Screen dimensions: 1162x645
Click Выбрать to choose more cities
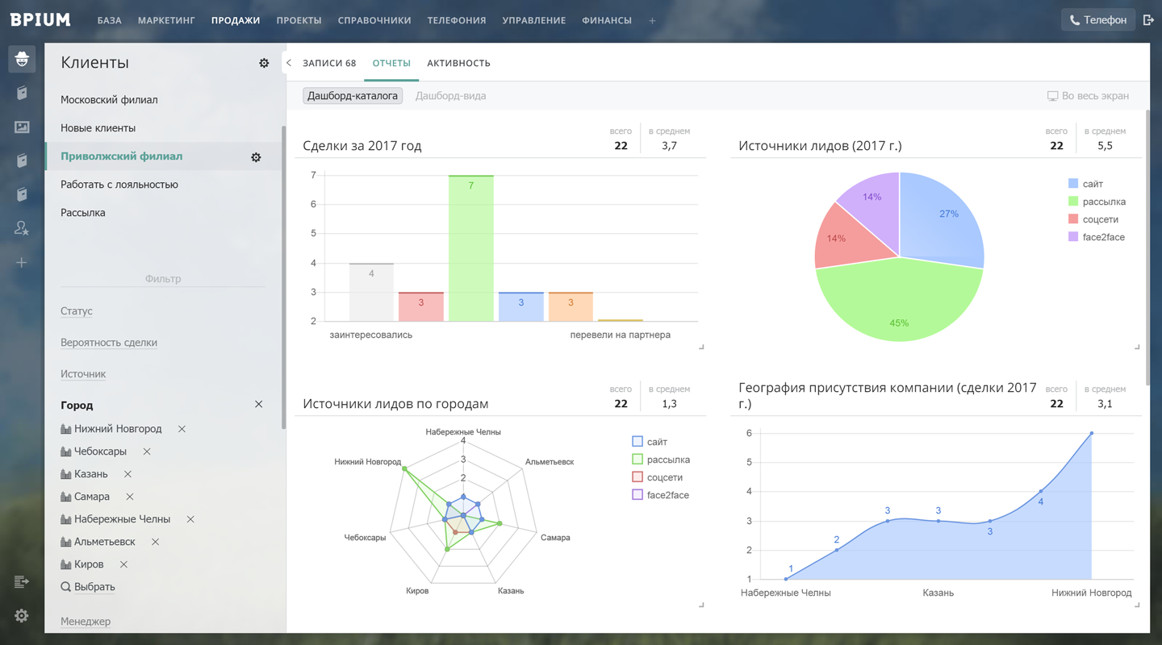pyautogui.click(x=94, y=587)
